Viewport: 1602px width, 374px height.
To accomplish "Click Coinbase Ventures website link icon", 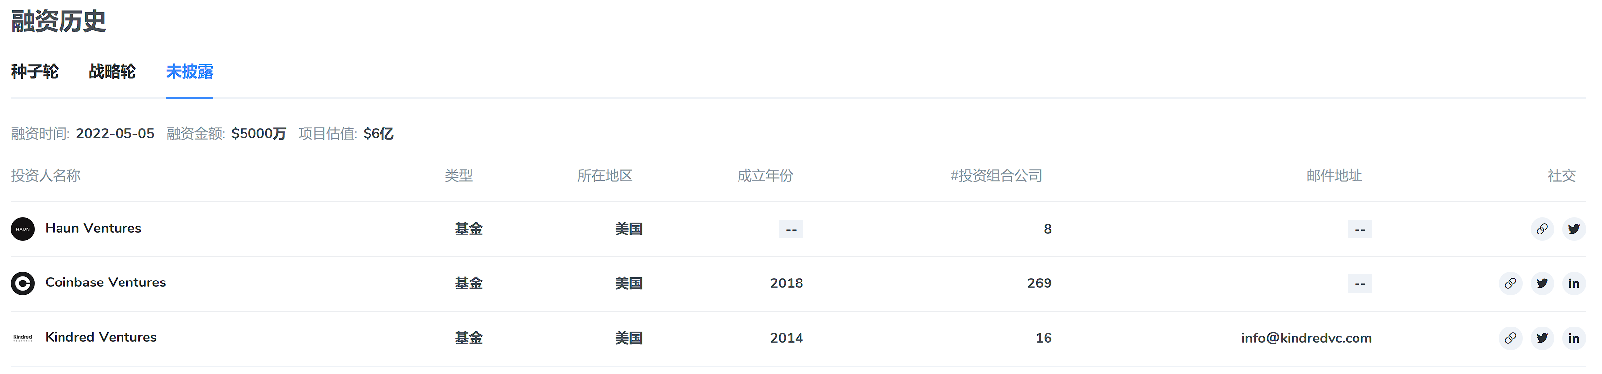I will (1510, 283).
